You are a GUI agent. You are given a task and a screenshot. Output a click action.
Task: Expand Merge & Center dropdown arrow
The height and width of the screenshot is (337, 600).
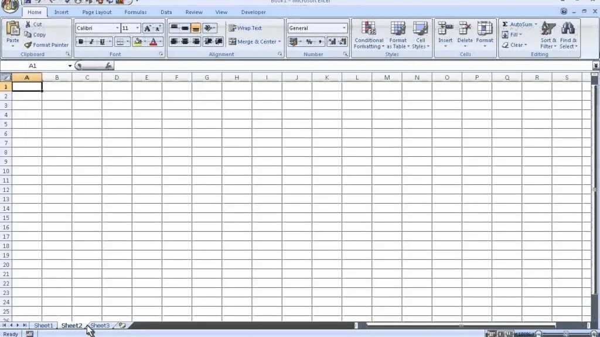[x=279, y=42]
